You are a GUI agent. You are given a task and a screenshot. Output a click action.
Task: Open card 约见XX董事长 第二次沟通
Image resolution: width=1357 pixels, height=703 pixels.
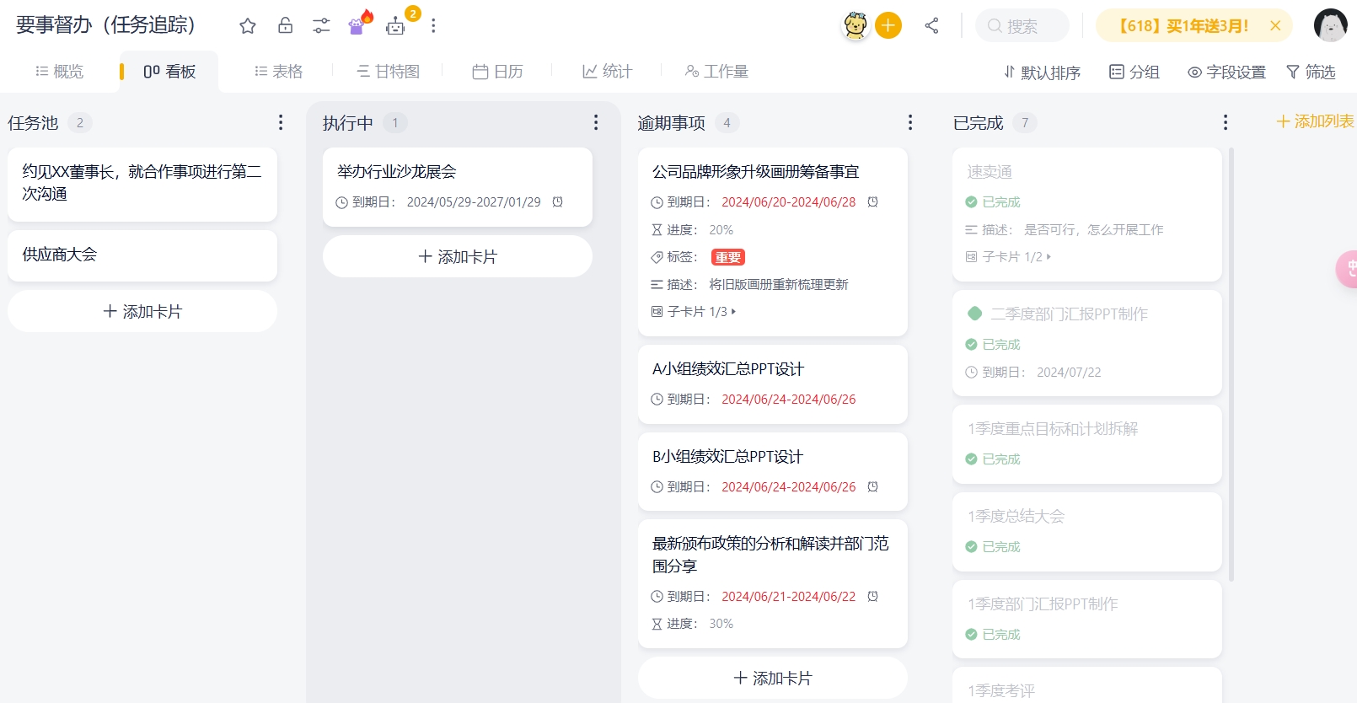tap(142, 184)
